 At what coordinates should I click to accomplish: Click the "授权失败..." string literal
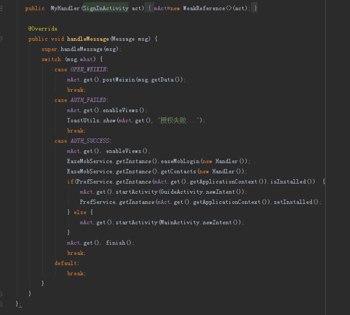coord(178,121)
